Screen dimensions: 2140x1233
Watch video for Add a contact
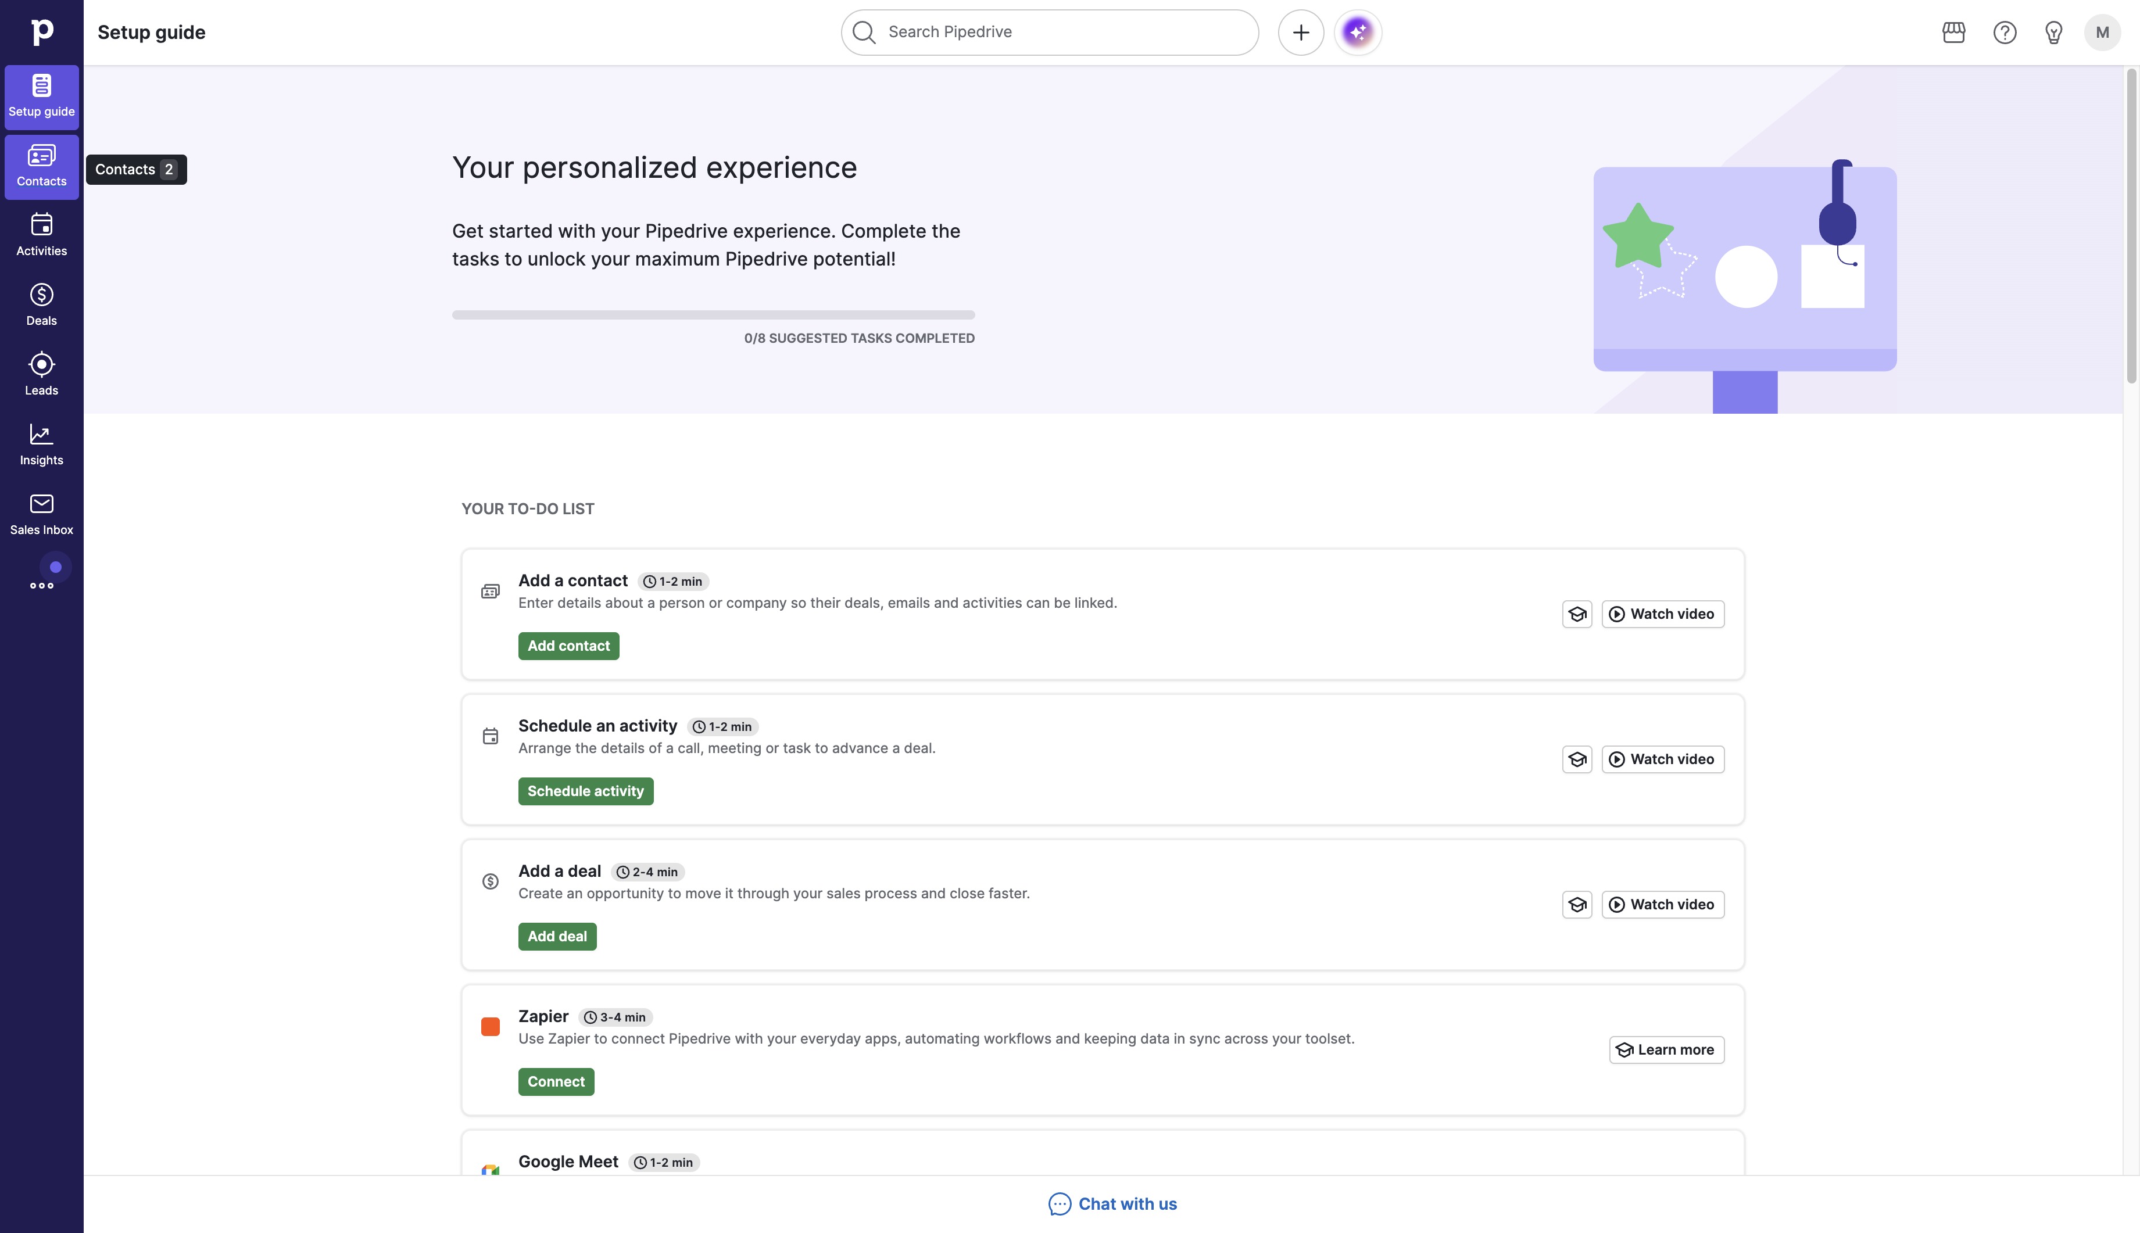(1662, 614)
